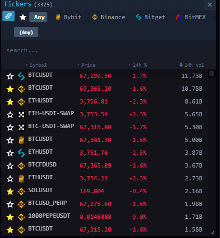The width and height of the screenshot is (220, 238).
Task: Click the scrollbar thumb in ticker list
Action: [211, 74]
